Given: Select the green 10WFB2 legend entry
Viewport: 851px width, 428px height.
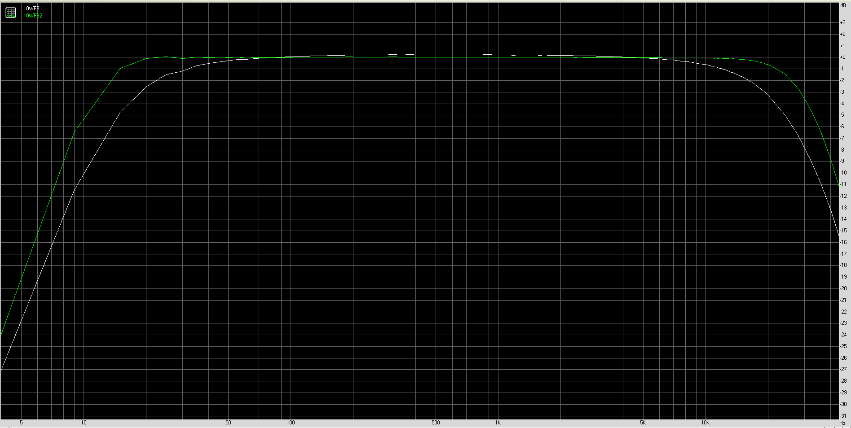Looking at the screenshot, I should coord(33,16).
